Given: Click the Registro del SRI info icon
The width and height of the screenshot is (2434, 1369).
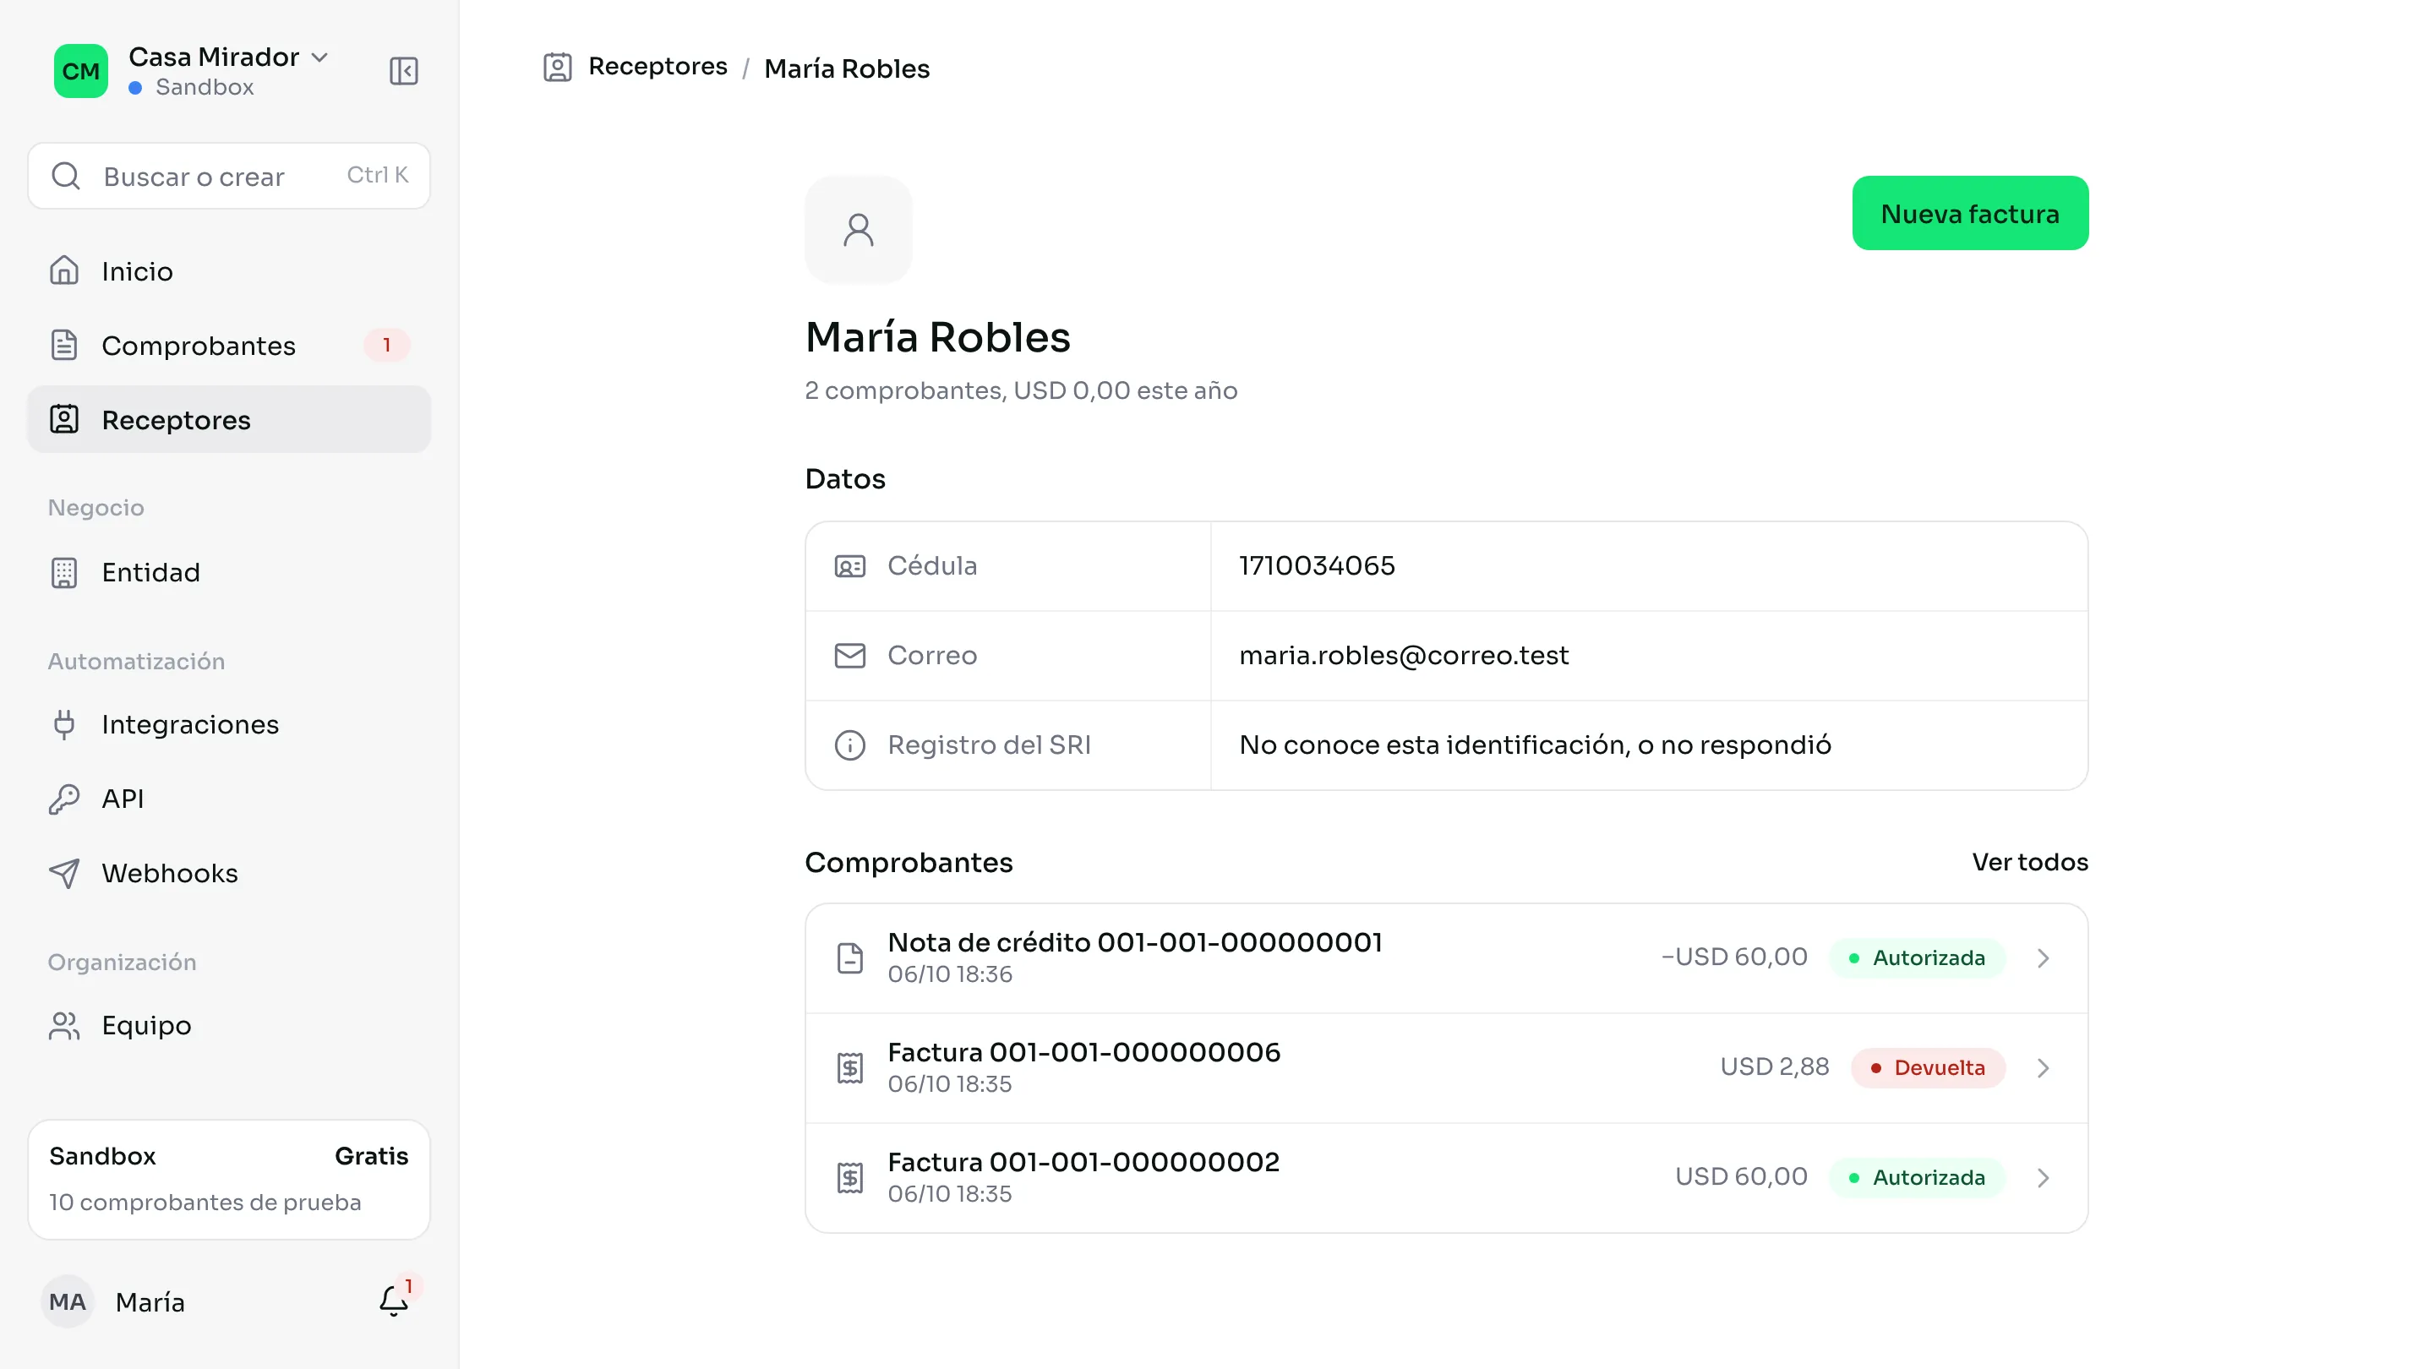Looking at the screenshot, I should pos(849,745).
